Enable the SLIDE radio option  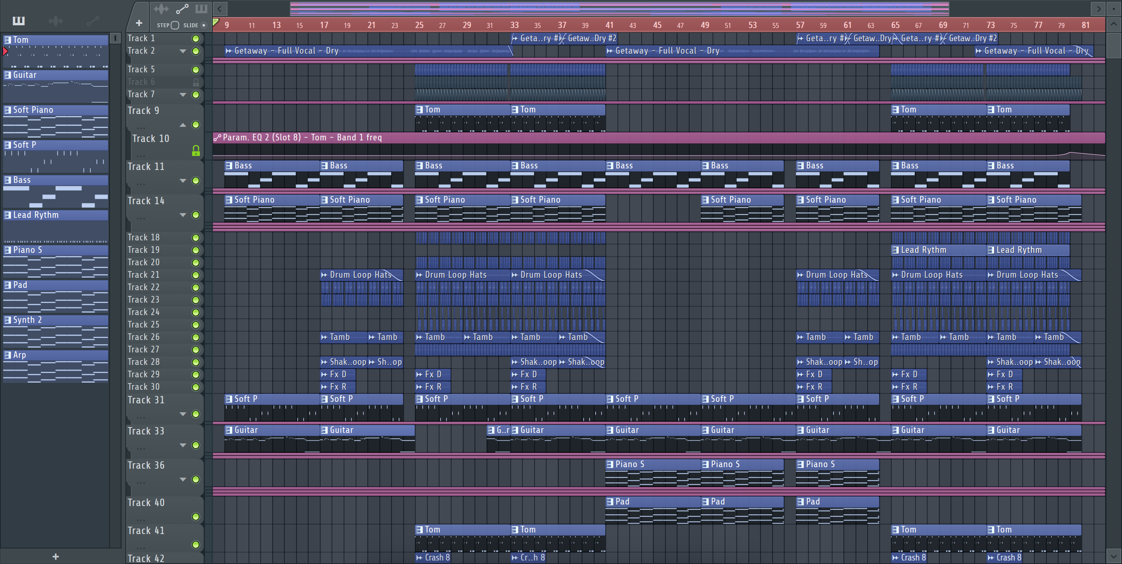(x=203, y=25)
